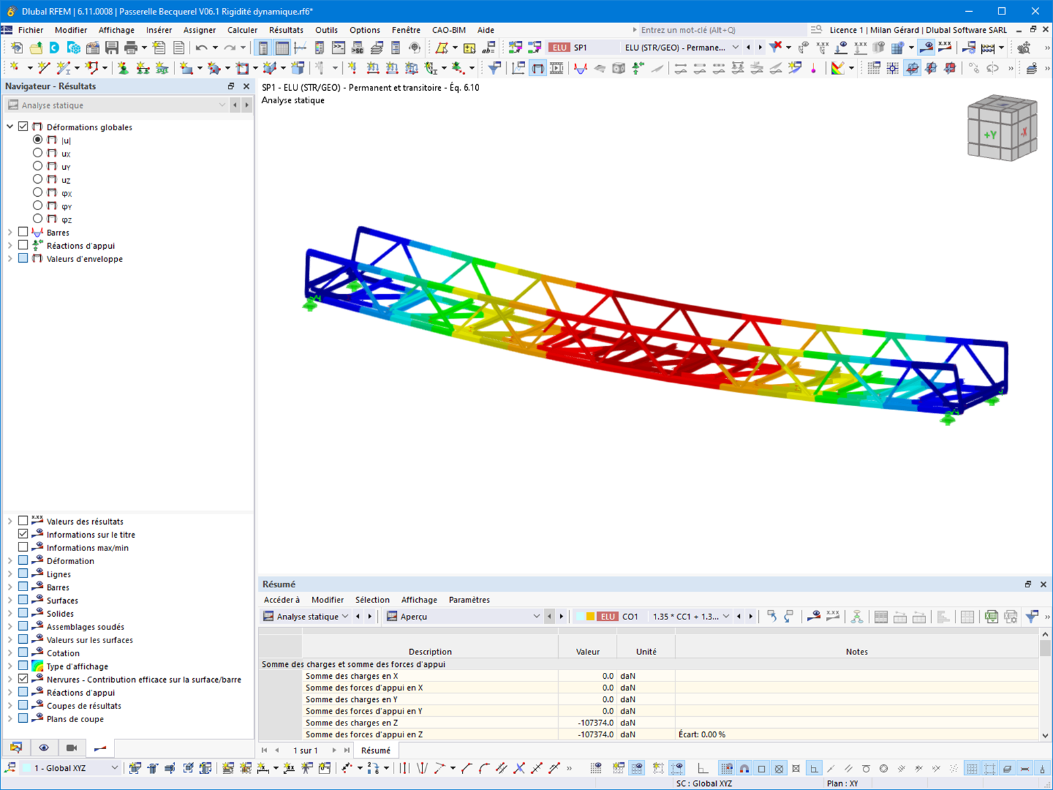Open the CAO-BIM menu

[448, 30]
